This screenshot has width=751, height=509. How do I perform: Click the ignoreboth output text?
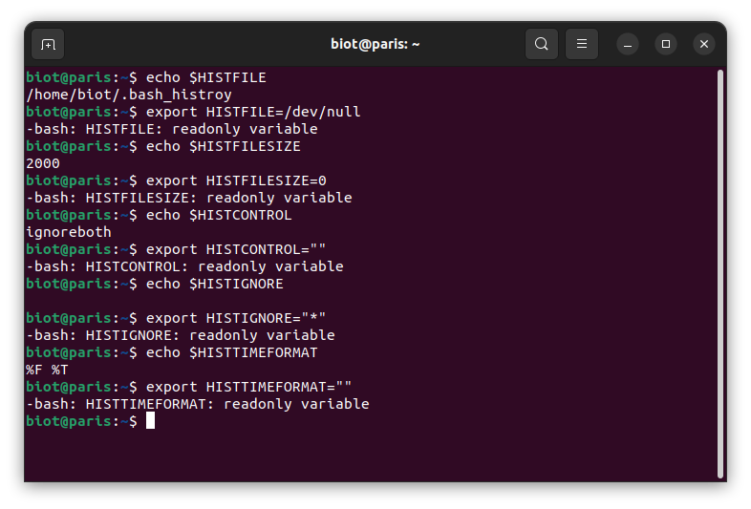pyautogui.click(x=69, y=232)
